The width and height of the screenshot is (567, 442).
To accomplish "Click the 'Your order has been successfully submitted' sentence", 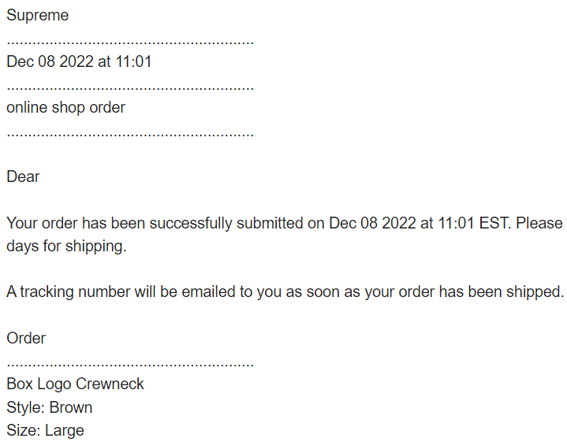I will pyautogui.click(x=285, y=223).
